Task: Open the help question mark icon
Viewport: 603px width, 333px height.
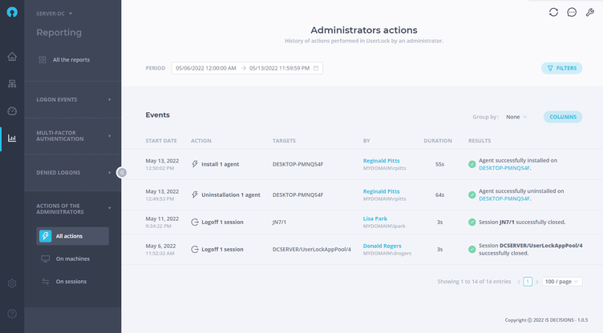Action: coord(12,314)
